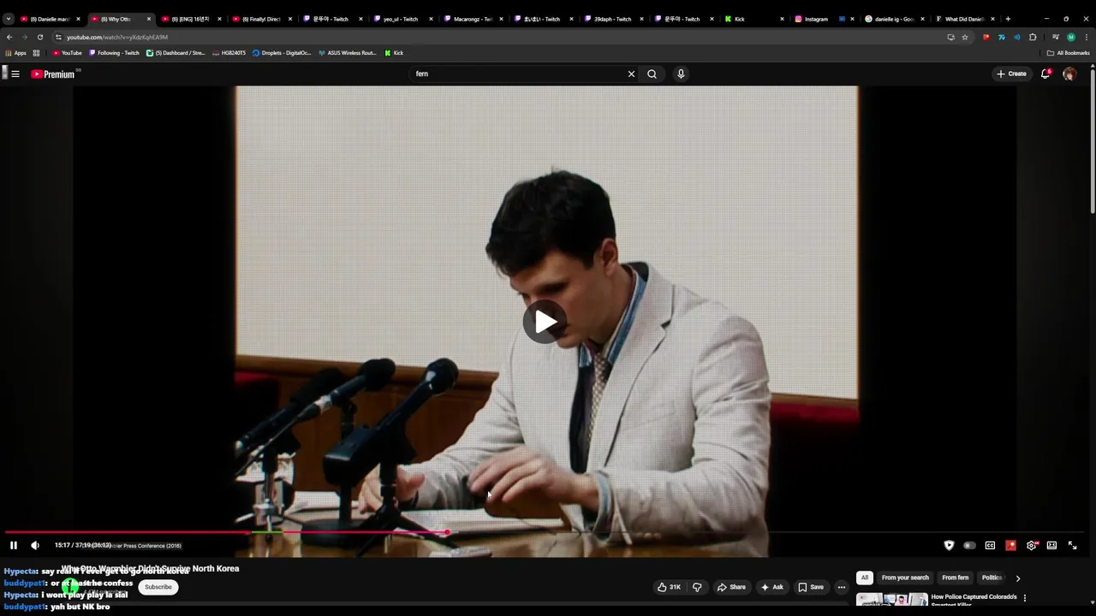Go to YouTube Premium home logo

[53, 74]
